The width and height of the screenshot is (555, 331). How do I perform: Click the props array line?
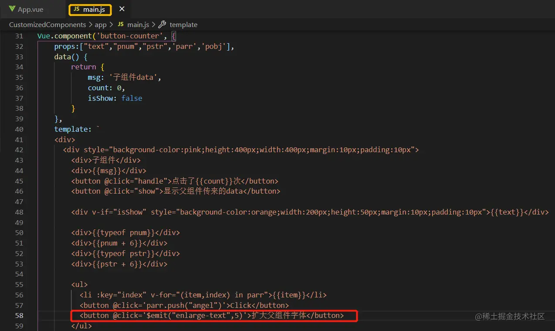click(144, 46)
